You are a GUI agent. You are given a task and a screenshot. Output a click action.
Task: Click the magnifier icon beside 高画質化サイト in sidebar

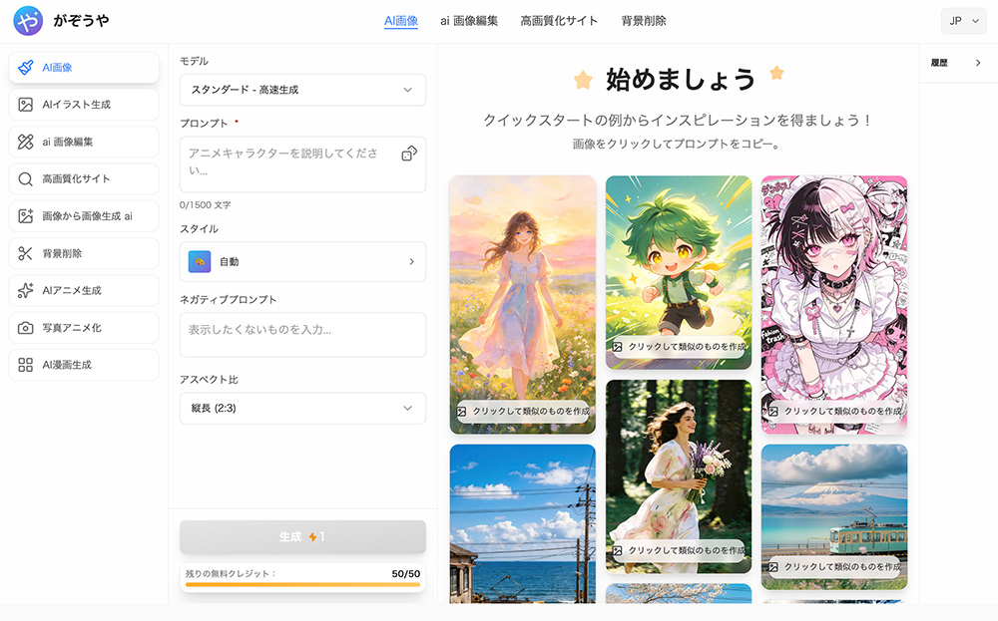tap(26, 179)
